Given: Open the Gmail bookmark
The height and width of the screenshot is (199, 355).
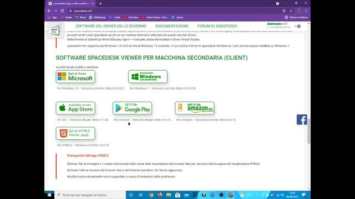Looking at the screenshot, I should [66, 17].
